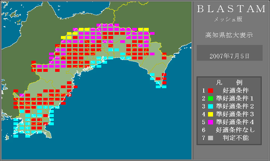Click legend number 6
Viewport: 270px width, 161px height.
coord(204,130)
